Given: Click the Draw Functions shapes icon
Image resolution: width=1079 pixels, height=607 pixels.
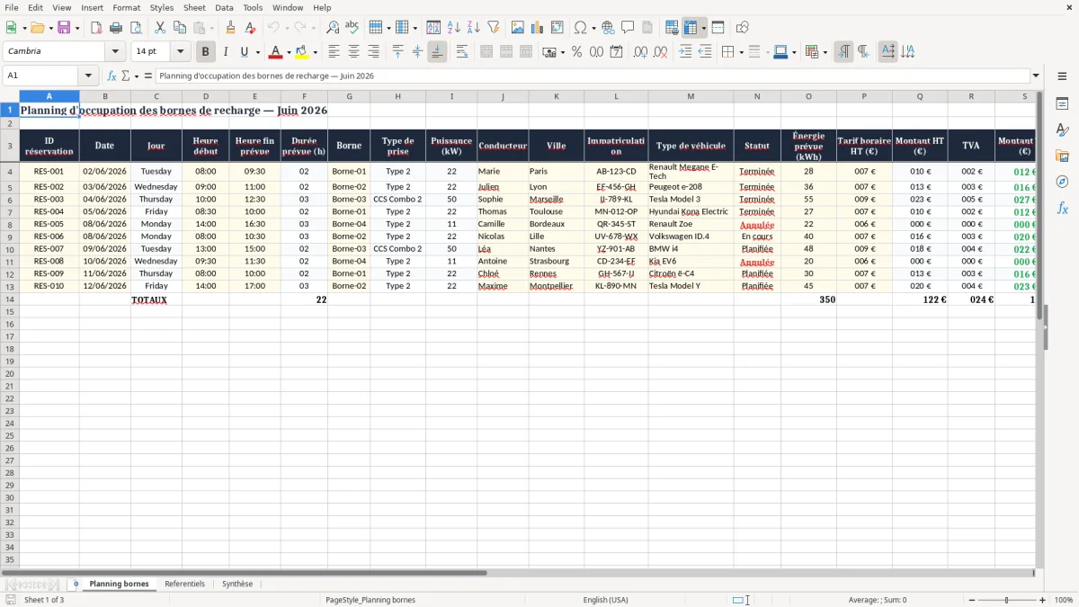Looking at the screenshot, I should click(x=743, y=28).
